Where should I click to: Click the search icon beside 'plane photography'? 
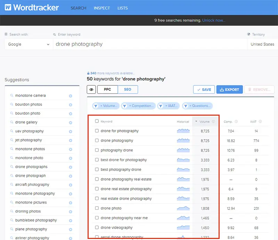[12, 229]
